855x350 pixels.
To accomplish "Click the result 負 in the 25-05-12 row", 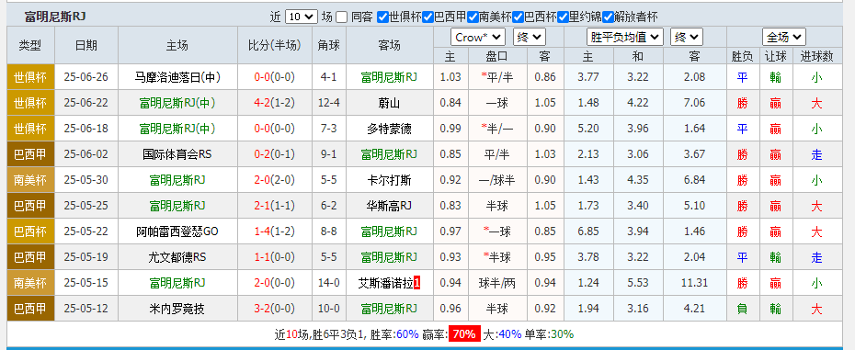I will pyautogui.click(x=742, y=309).
